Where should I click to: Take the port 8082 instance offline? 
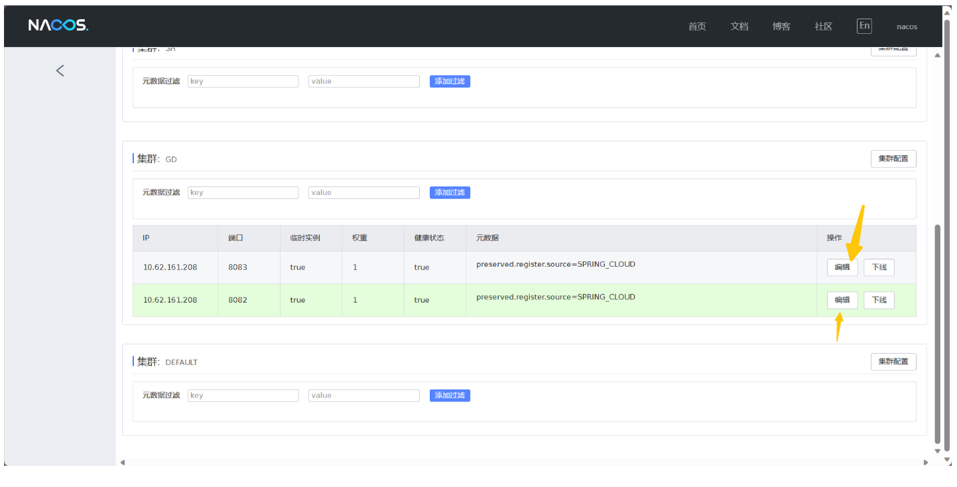[x=879, y=300]
